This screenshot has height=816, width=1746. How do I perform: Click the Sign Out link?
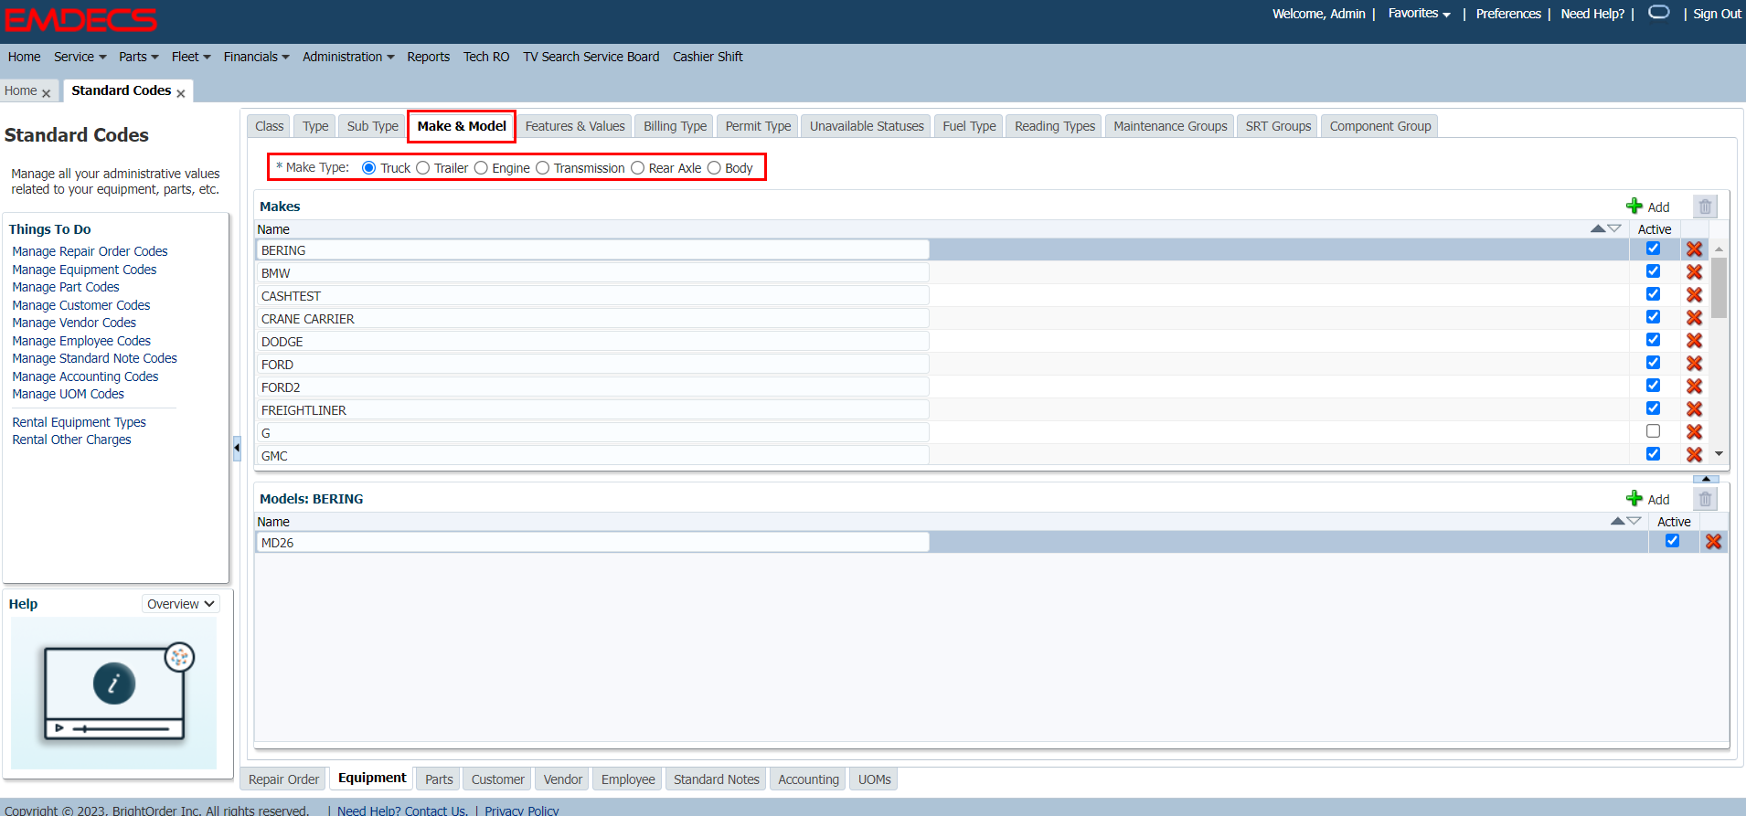1716,14
